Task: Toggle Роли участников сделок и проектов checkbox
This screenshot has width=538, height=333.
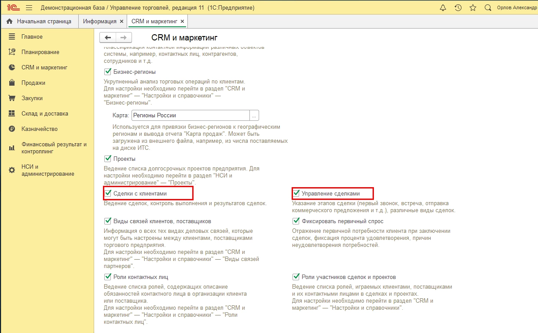Action: click(x=296, y=277)
